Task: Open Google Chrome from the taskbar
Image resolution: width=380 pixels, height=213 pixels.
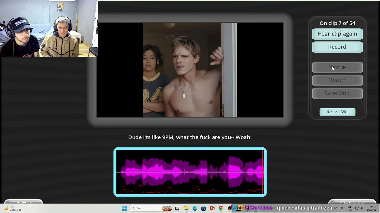Action: click(221, 208)
